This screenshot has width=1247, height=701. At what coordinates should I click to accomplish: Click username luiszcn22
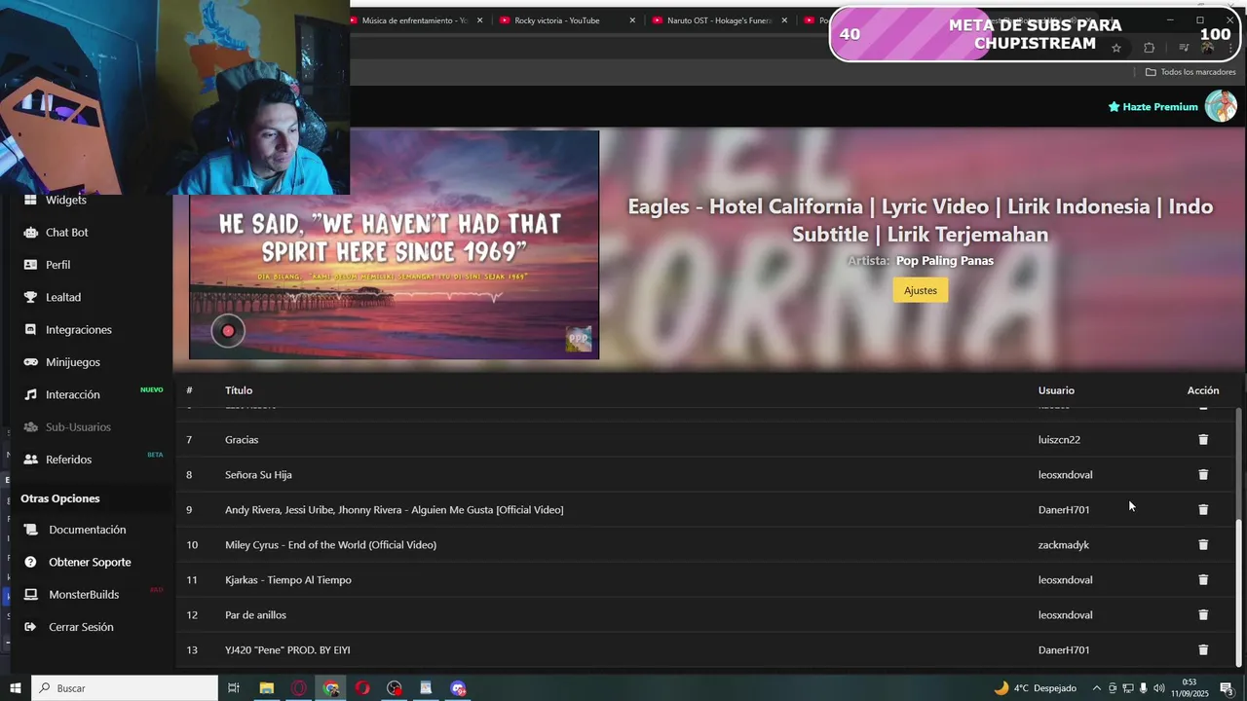click(x=1059, y=440)
